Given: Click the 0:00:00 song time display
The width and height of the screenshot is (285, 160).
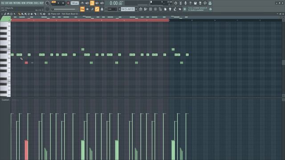Looking at the screenshot, I should 116,3.
